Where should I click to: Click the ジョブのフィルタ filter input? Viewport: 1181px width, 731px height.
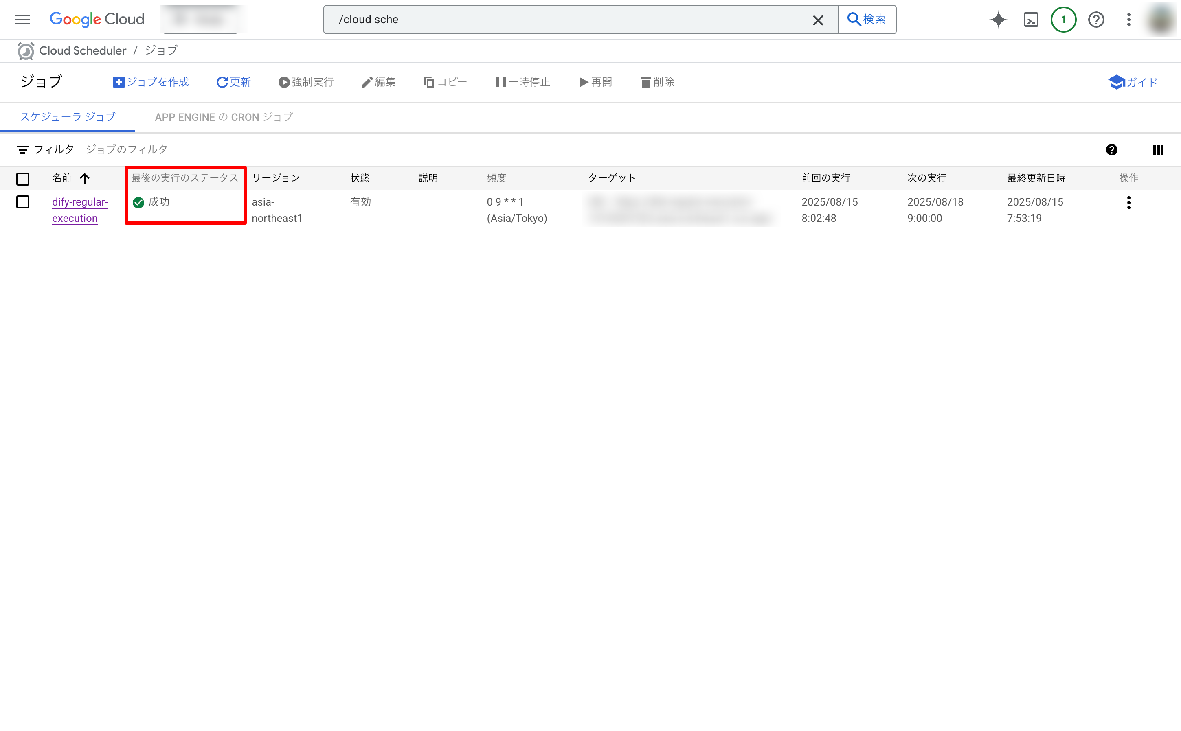pos(127,149)
